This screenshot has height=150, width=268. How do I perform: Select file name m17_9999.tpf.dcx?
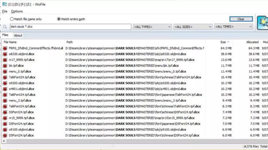[22, 60]
